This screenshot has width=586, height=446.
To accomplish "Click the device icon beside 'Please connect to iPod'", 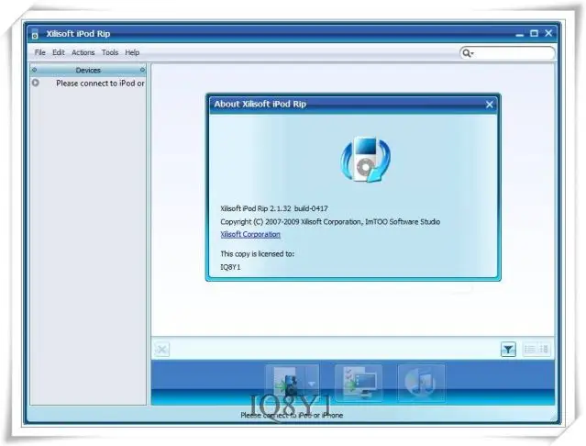I will (36, 83).
